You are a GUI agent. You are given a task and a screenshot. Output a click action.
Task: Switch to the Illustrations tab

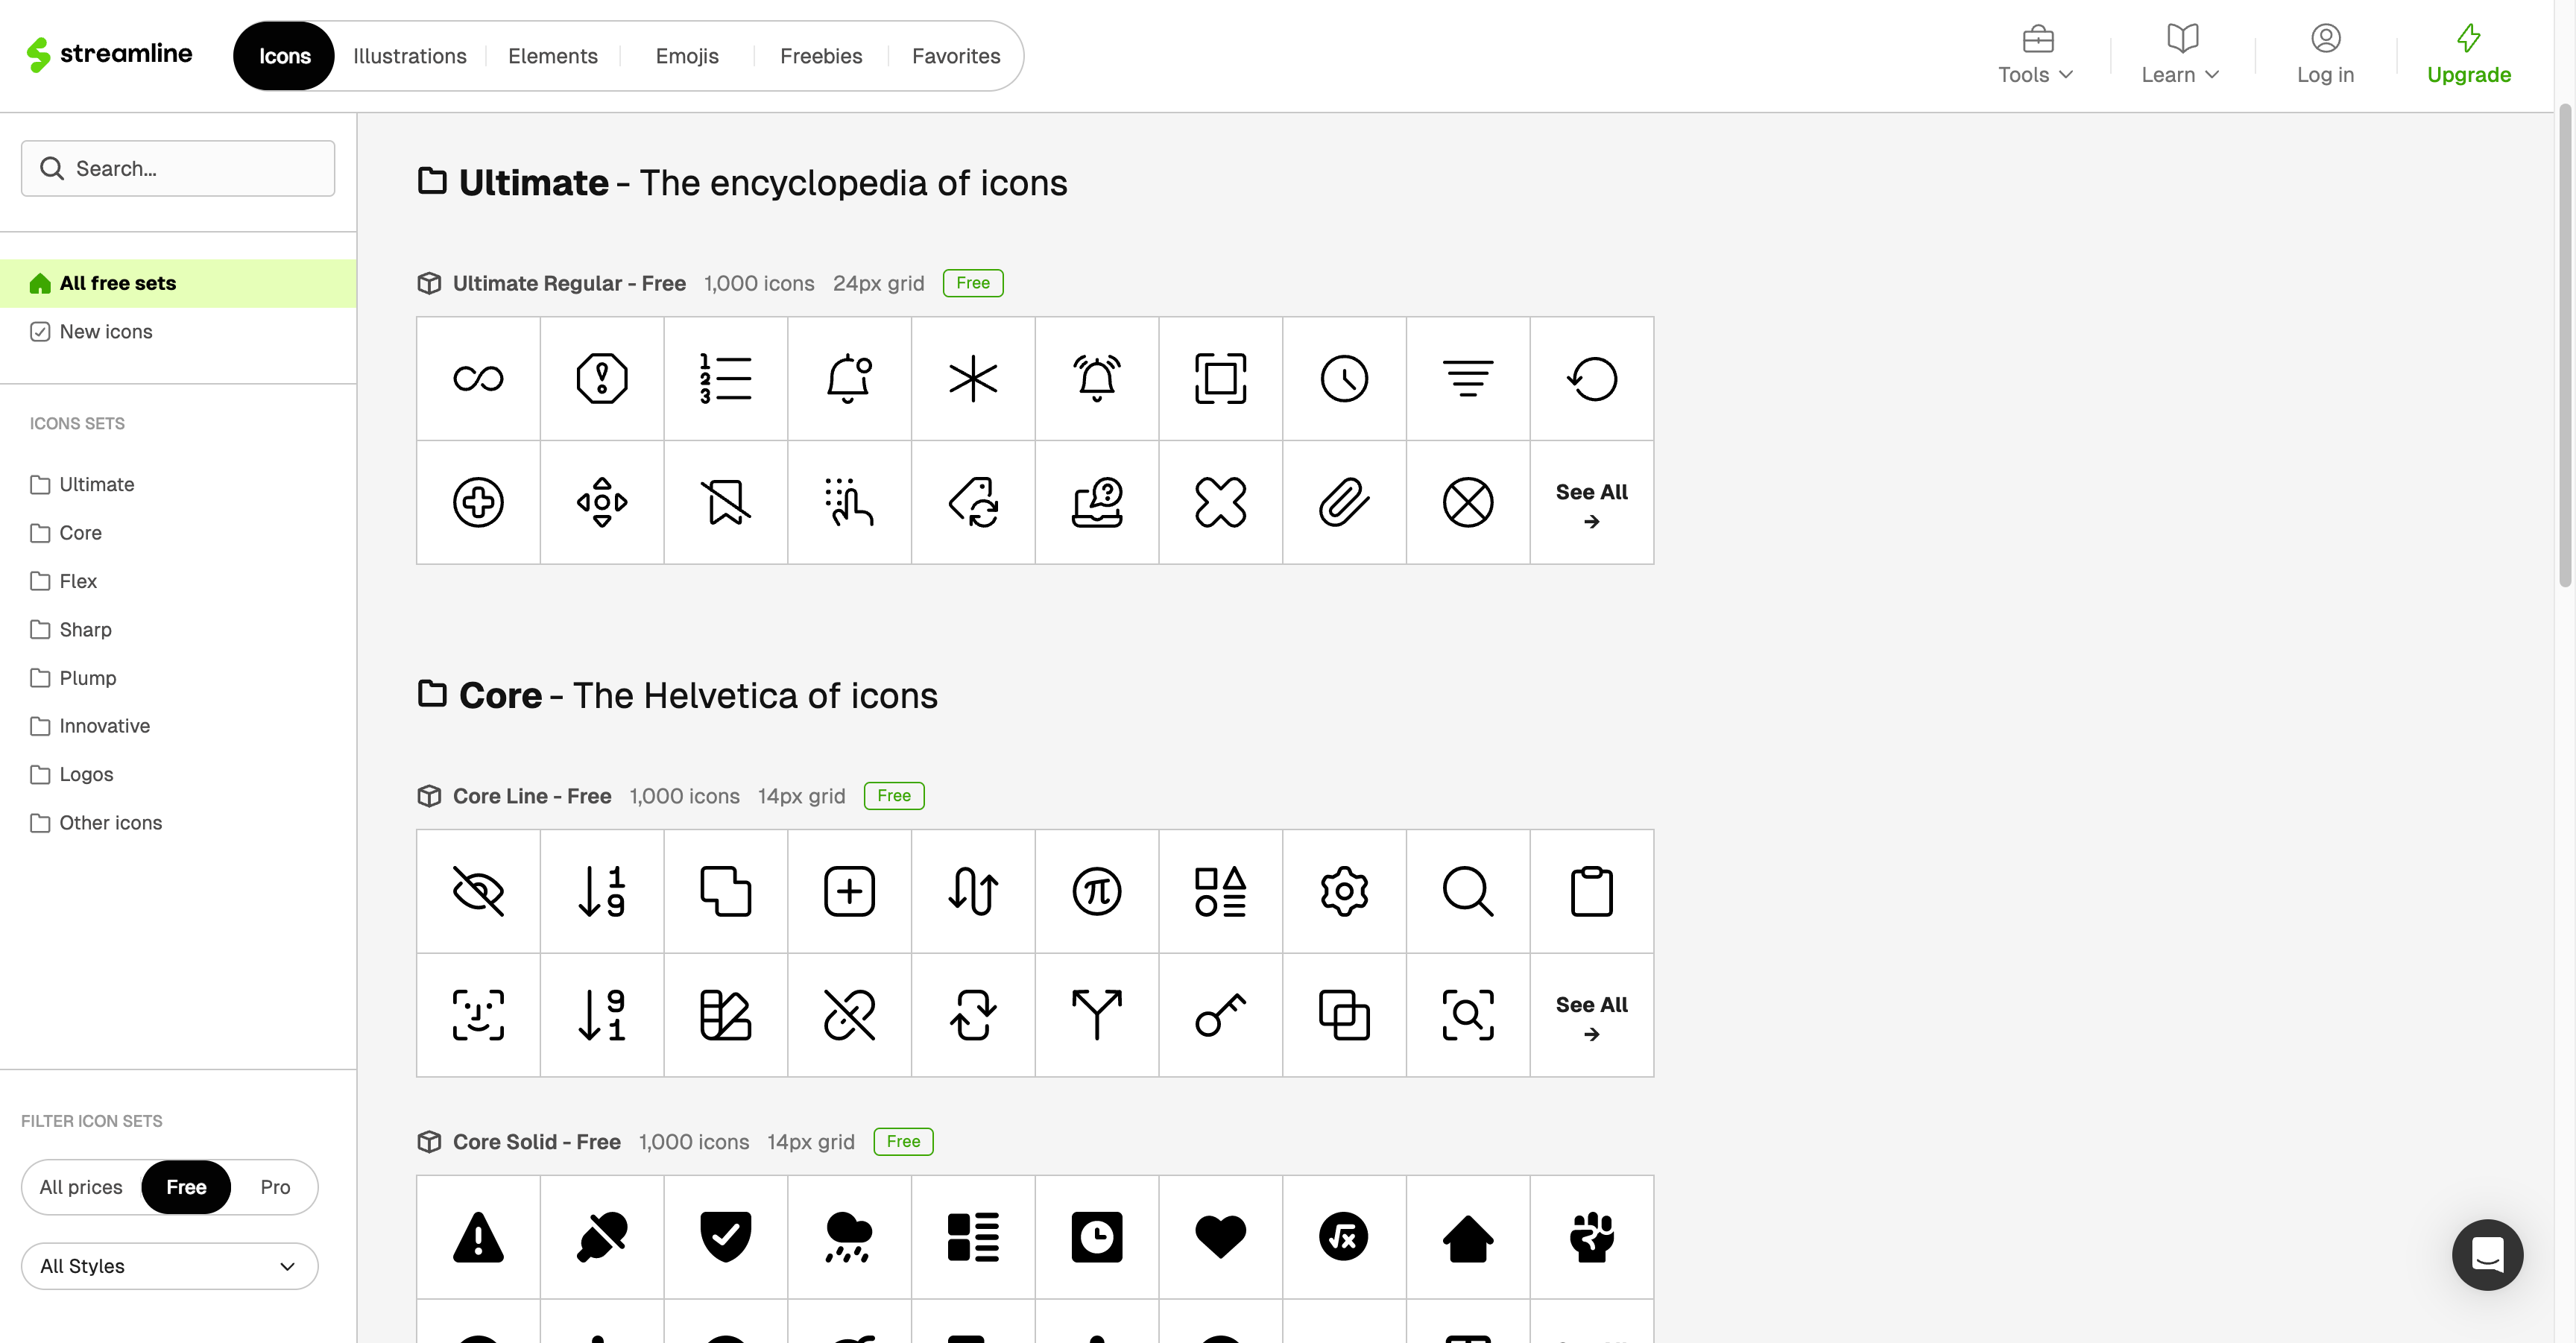(x=410, y=56)
